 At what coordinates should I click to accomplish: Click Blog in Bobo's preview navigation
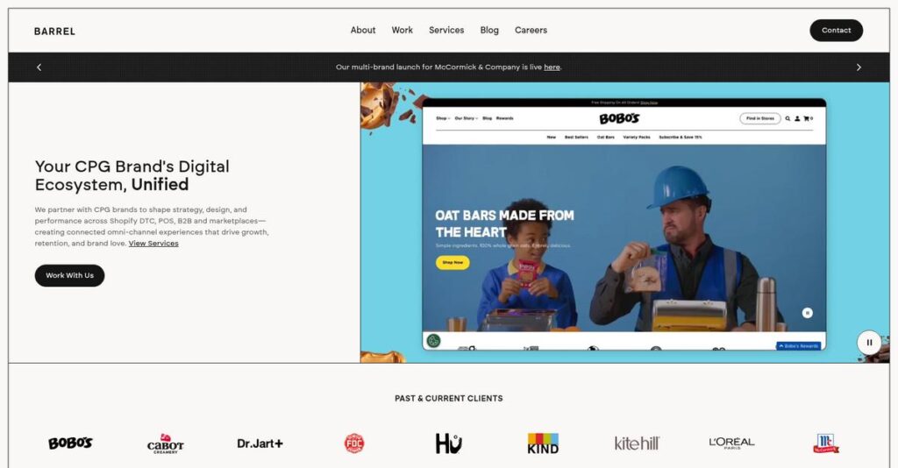tap(487, 118)
